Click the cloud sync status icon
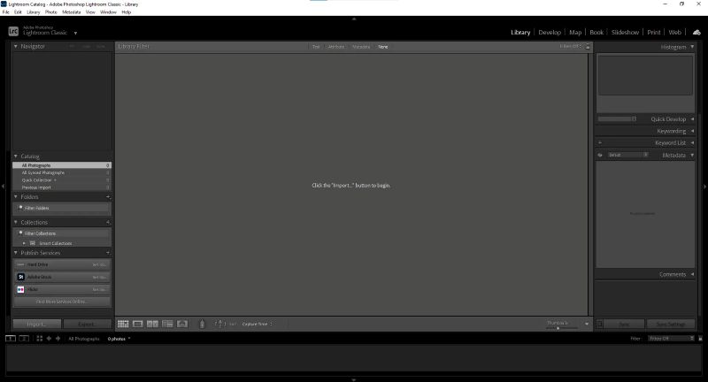Screen dimensions: 708x382 (696, 32)
